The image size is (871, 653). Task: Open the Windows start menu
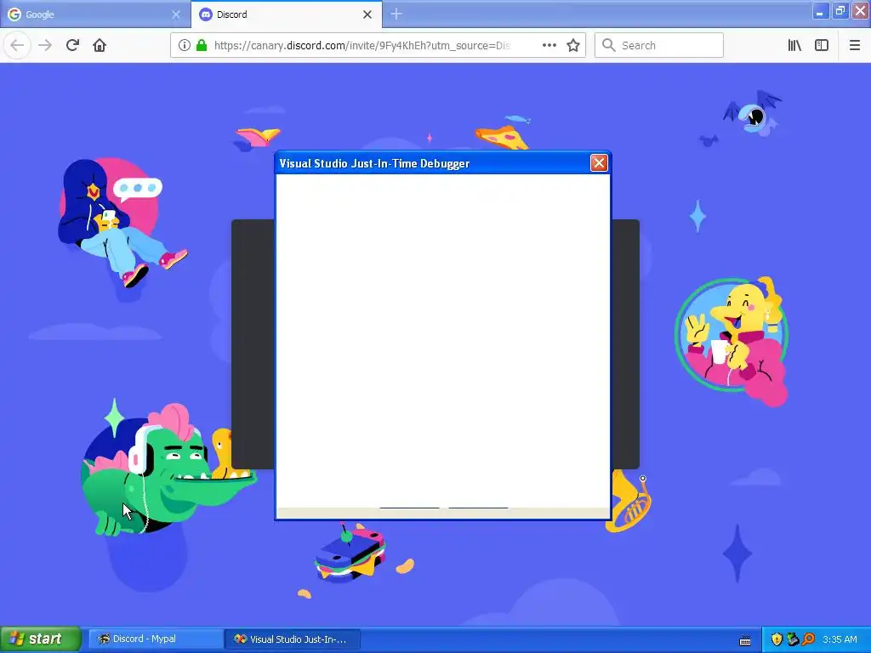pos(41,639)
